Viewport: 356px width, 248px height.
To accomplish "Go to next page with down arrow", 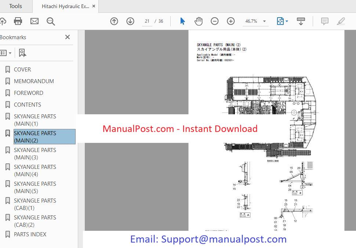I will (130, 21).
